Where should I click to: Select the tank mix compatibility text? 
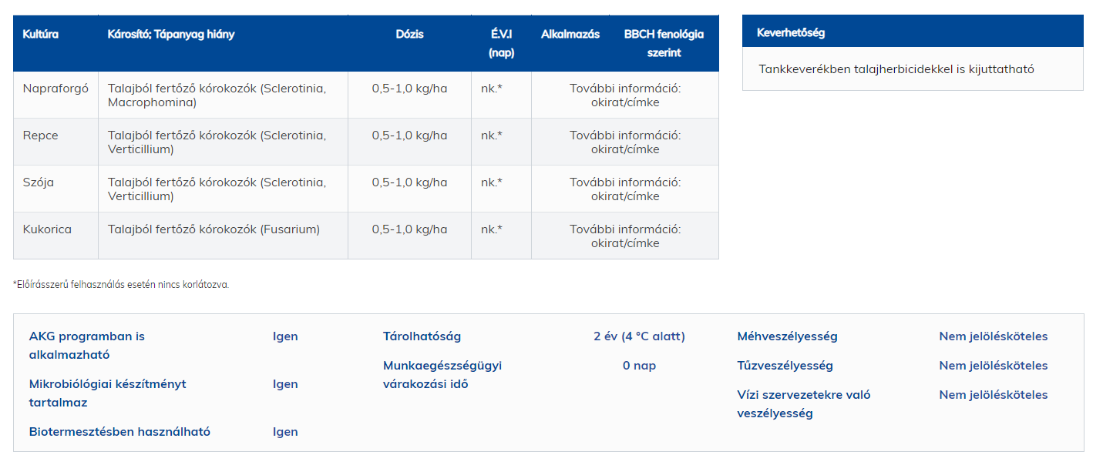pos(896,69)
